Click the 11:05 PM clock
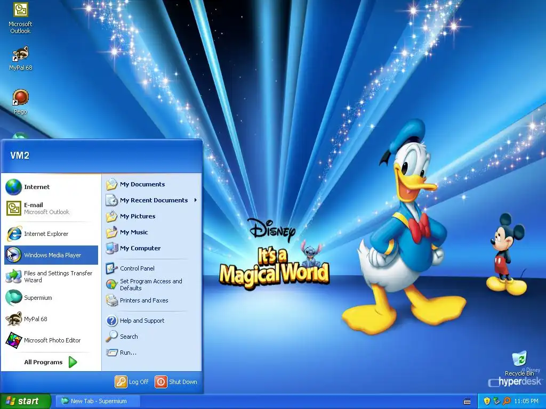Image resolution: width=546 pixels, height=409 pixels. tap(526, 401)
